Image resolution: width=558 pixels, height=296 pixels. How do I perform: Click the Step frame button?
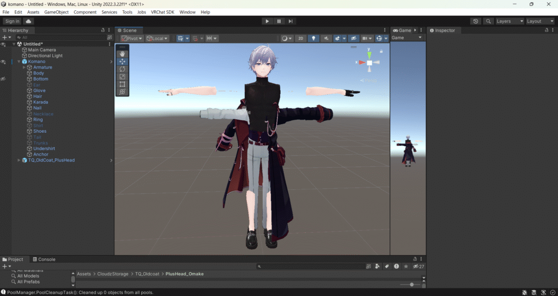click(x=291, y=21)
